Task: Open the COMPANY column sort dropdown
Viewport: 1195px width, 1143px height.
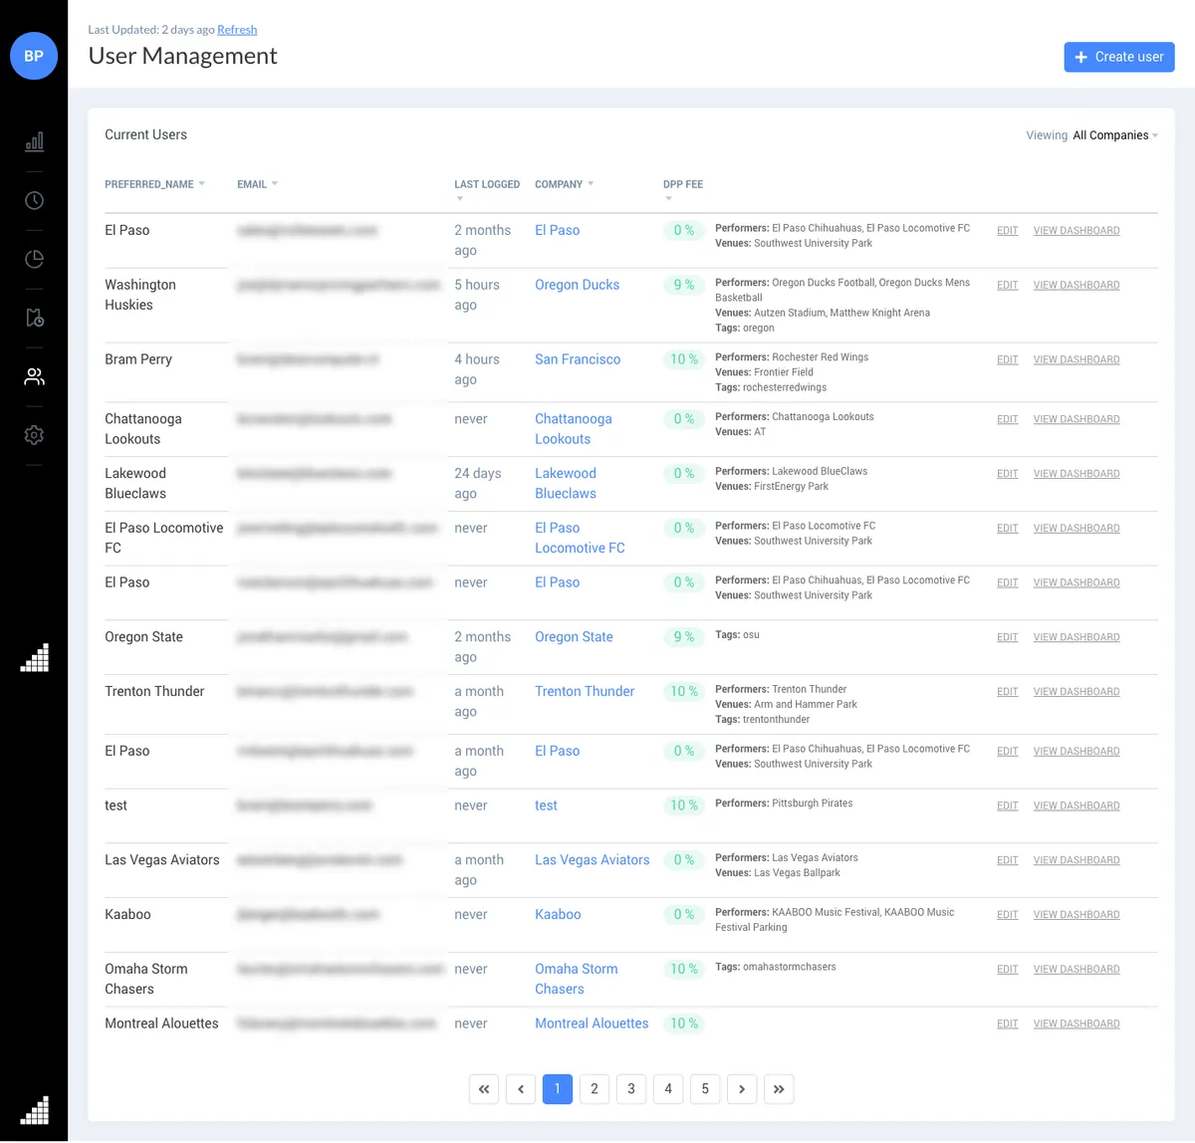Action: tap(592, 183)
